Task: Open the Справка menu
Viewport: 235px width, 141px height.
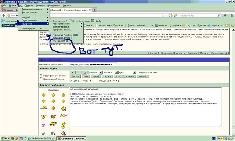Action: [67, 6]
